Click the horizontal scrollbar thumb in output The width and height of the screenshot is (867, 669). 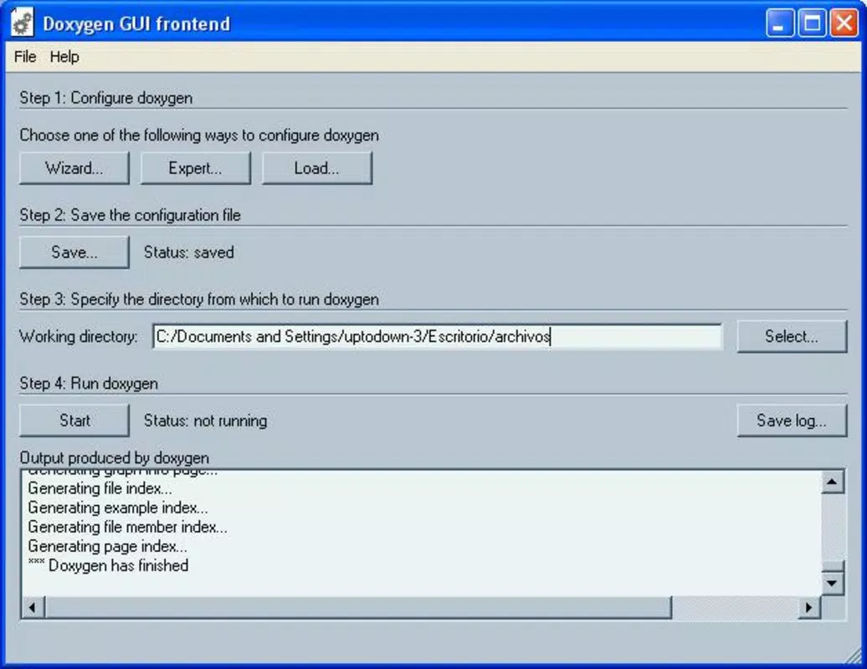pyautogui.click(x=357, y=608)
